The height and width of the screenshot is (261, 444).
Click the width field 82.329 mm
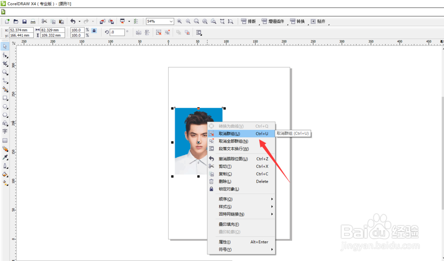pyautogui.click(x=53, y=30)
